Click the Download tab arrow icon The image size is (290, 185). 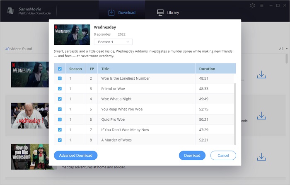(x=111, y=12)
